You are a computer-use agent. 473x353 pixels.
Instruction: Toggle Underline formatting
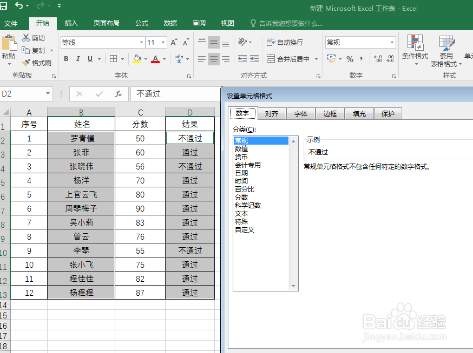click(x=90, y=59)
